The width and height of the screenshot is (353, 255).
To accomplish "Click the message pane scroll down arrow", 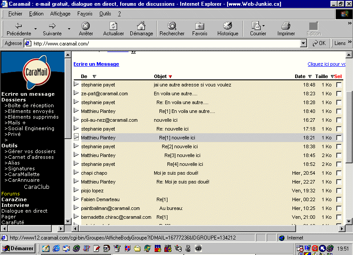I will pos(349,221).
